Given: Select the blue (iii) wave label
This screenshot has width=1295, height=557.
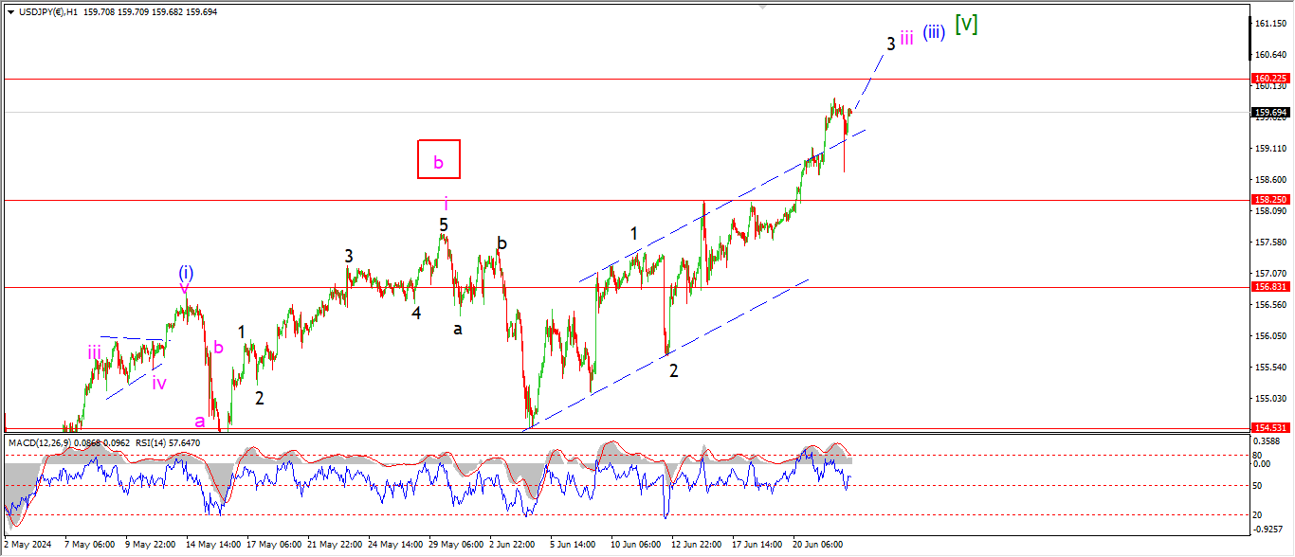Looking at the screenshot, I should tap(934, 33).
